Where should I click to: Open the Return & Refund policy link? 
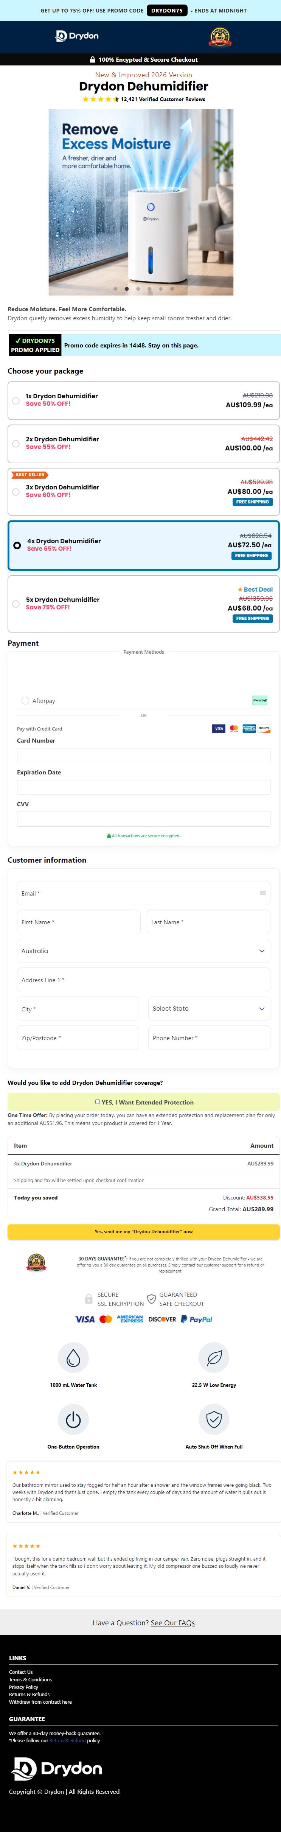pos(68,1740)
